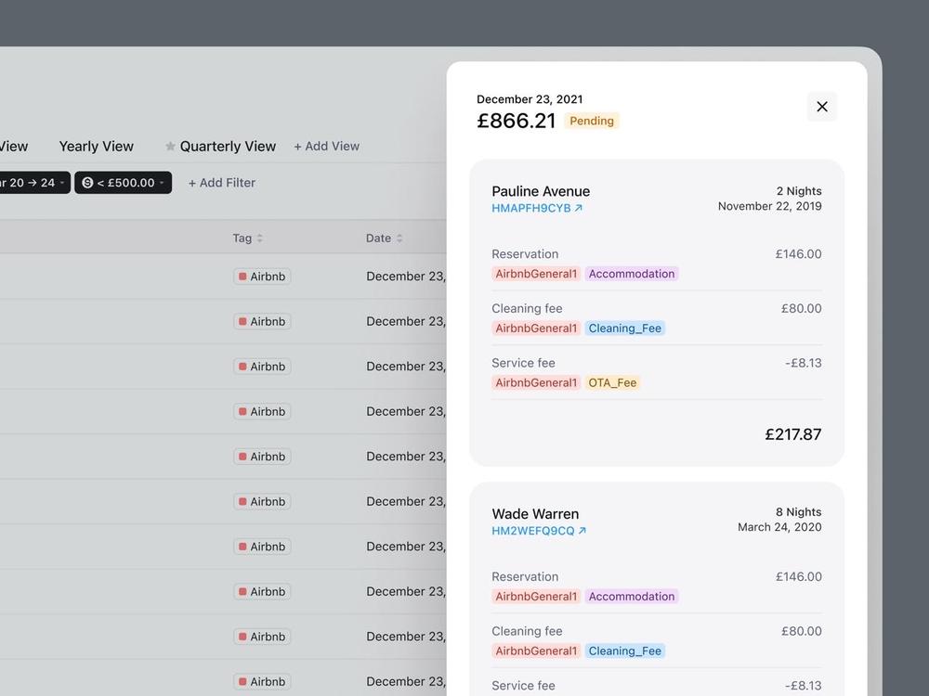This screenshot has width=929, height=696.
Task: Open reservation link HM2WEFQ9CQ
Action: click(x=532, y=531)
